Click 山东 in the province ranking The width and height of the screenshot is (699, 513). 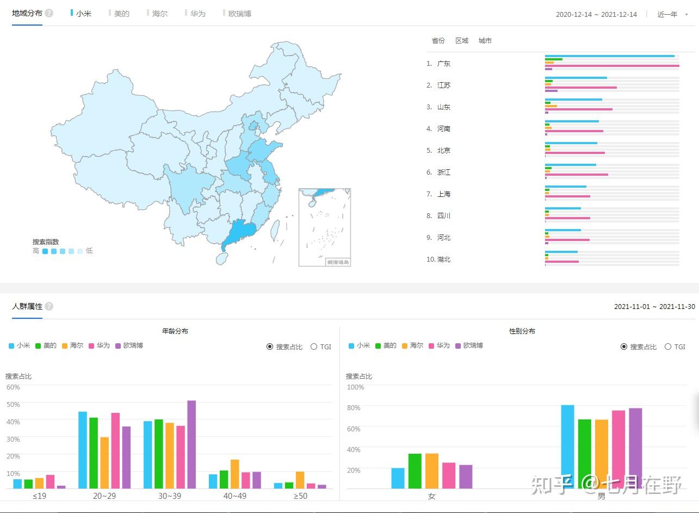444,107
